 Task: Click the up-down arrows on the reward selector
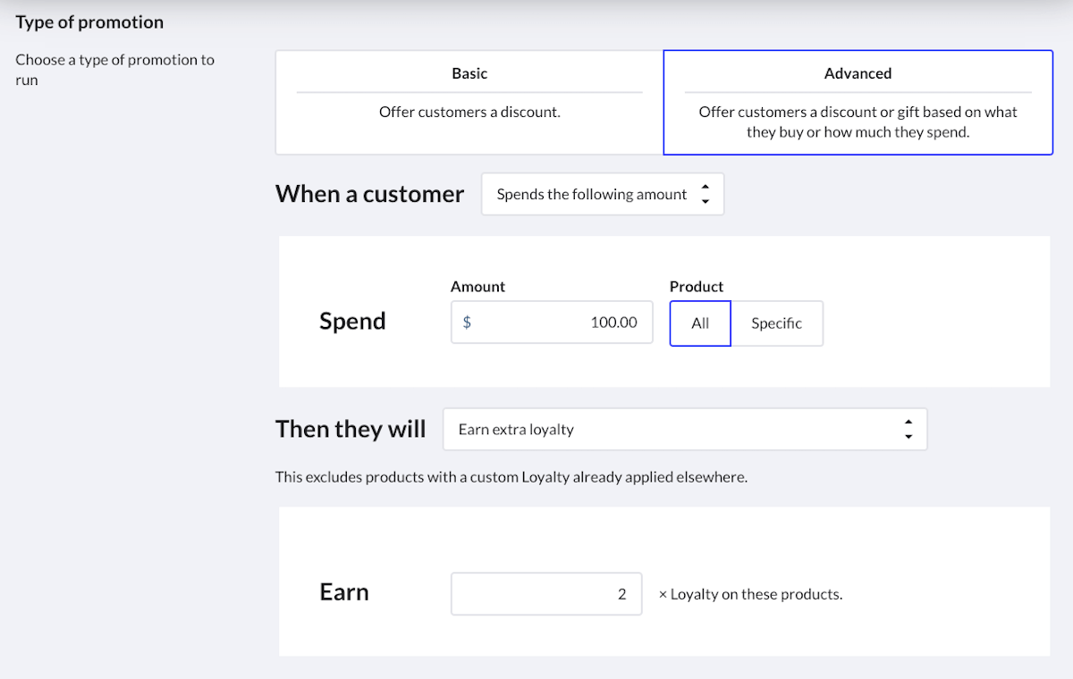(x=908, y=430)
